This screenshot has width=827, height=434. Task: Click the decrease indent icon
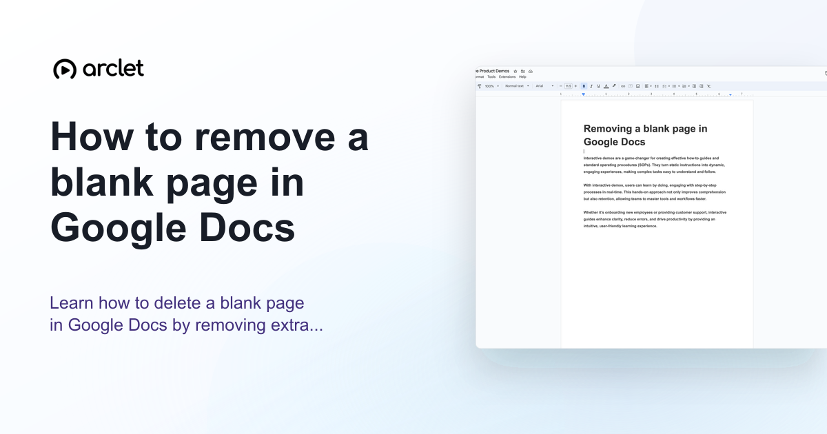694,86
